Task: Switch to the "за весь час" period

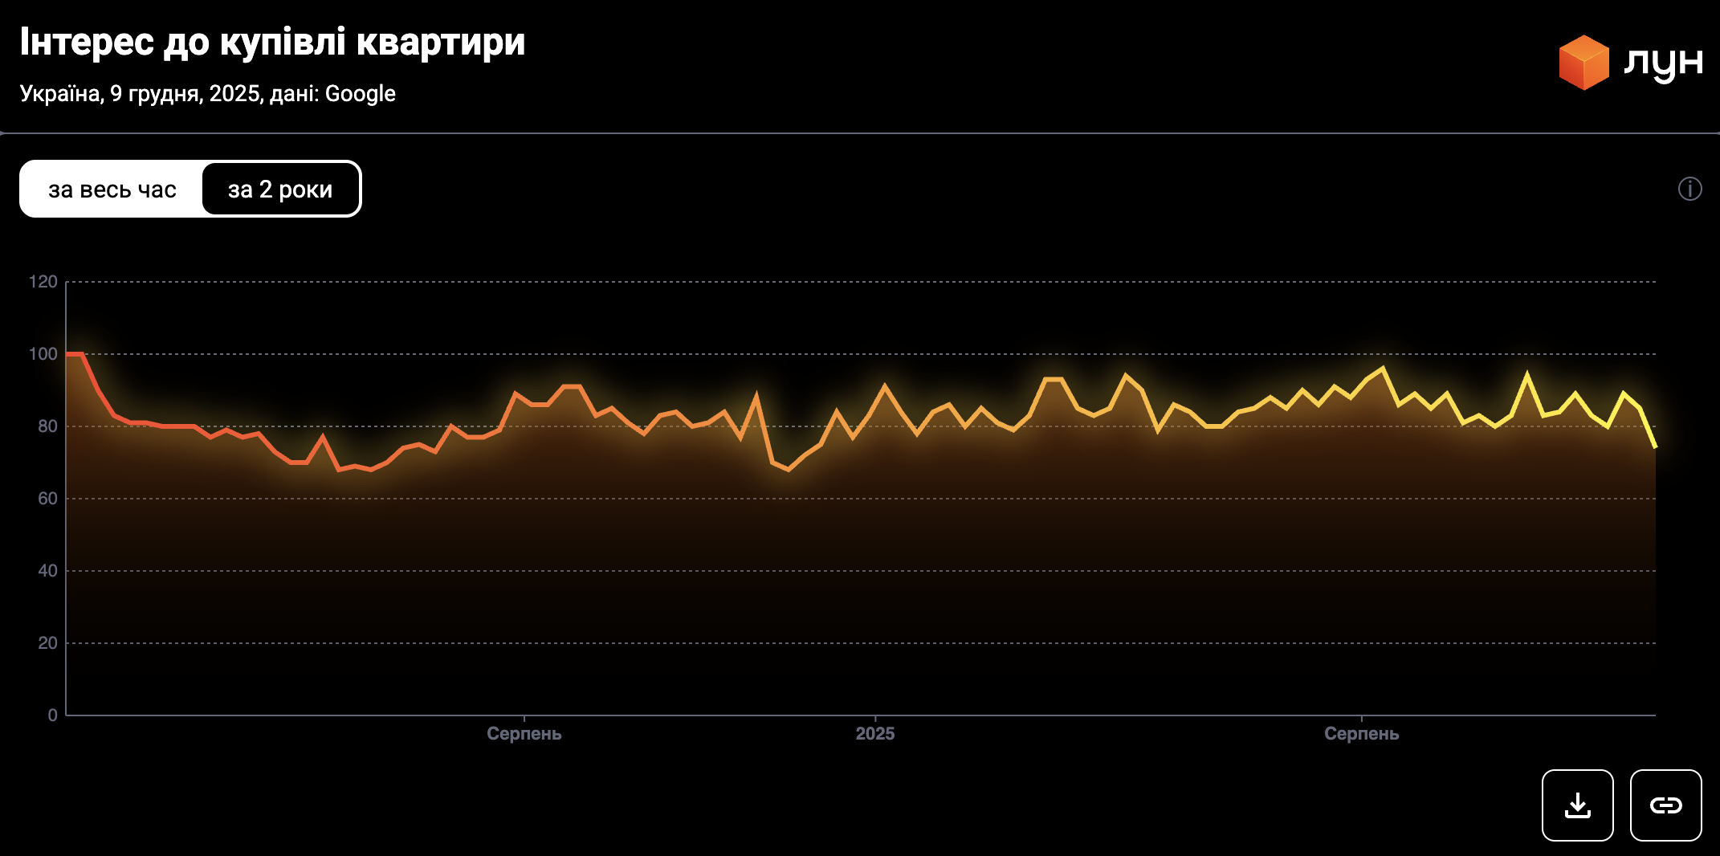Action: pos(112,190)
